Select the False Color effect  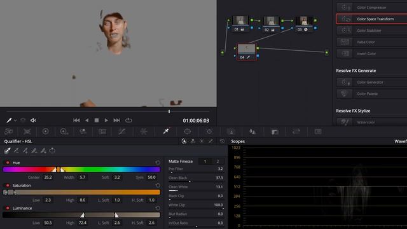pyautogui.click(x=371, y=42)
